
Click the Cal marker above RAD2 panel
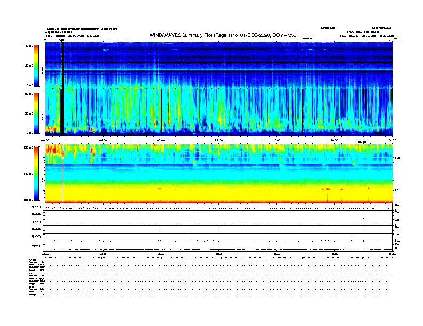click(x=61, y=40)
